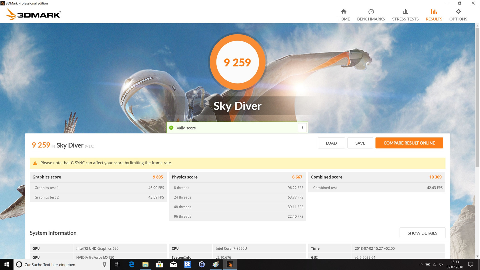
Task: Click the 3DMark taskbar icon
Action: click(229, 264)
